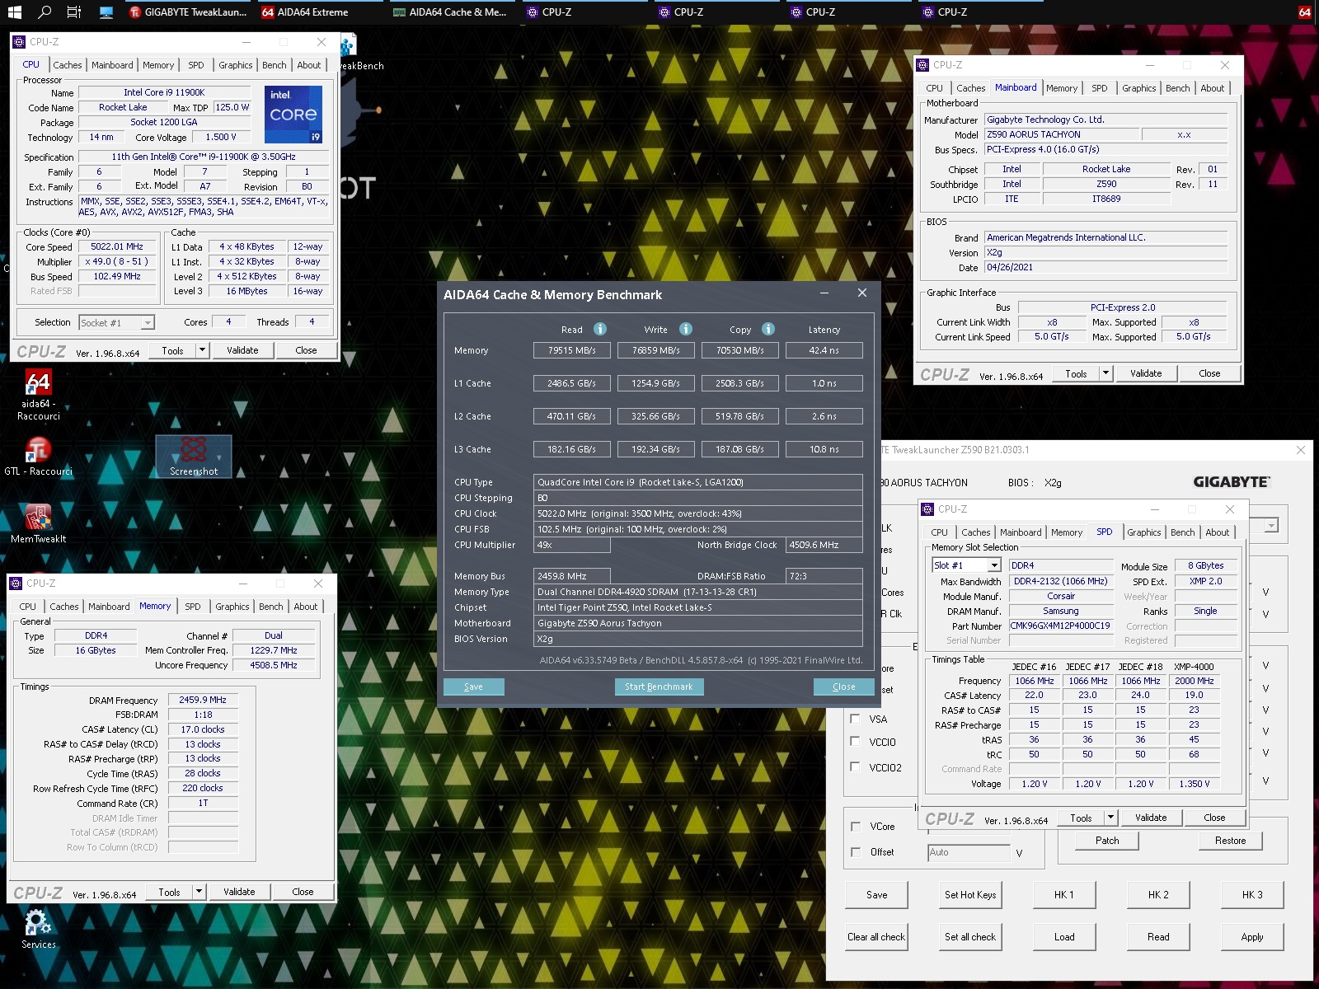Start the AIDA64 benchmark
Image resolution: width=1319 pixels, height=989 pixels.
[x=659, y=687]
